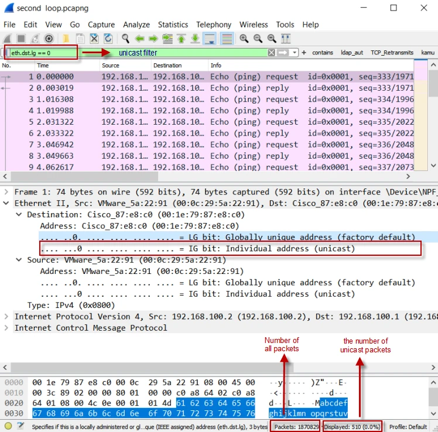Click the Zoom in toolbar icon
Viewport: 438px width, 432px height.
(x=244, y=39)
